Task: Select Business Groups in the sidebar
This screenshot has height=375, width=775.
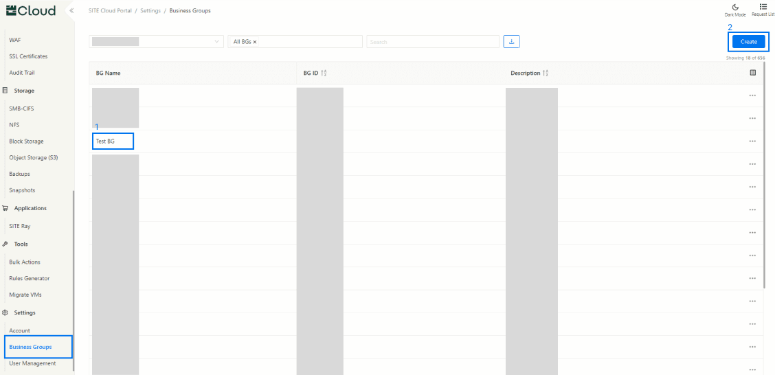Action: [x=30, y=347]
